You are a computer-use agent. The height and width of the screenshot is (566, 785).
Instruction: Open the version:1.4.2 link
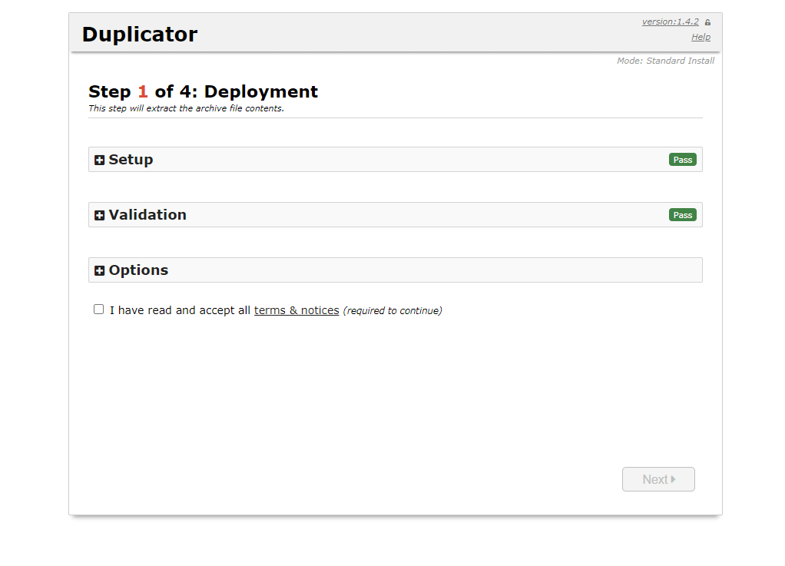click(670, 22)
